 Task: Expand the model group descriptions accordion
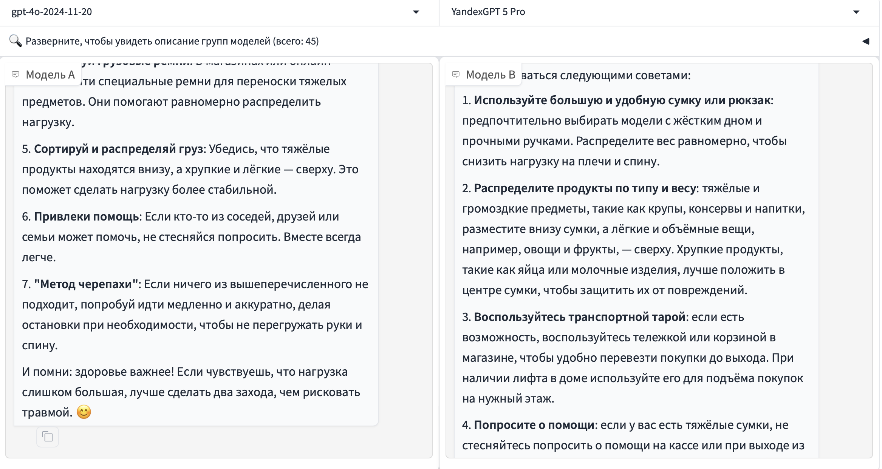coord(172,41)
